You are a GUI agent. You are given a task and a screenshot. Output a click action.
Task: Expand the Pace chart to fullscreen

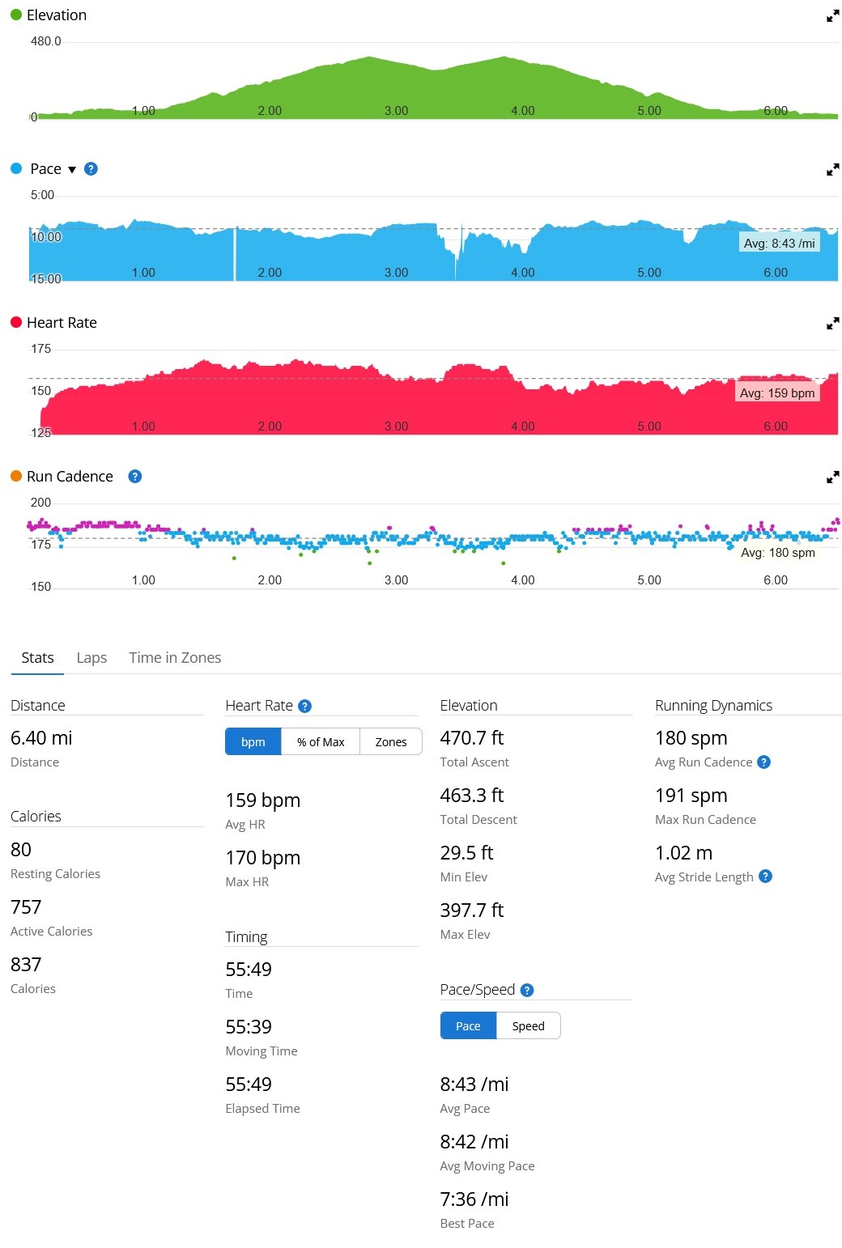[832, 170]
